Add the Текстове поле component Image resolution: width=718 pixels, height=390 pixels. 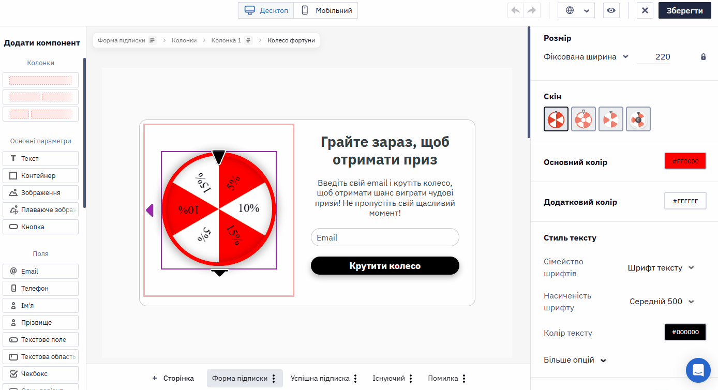(41, 339)
